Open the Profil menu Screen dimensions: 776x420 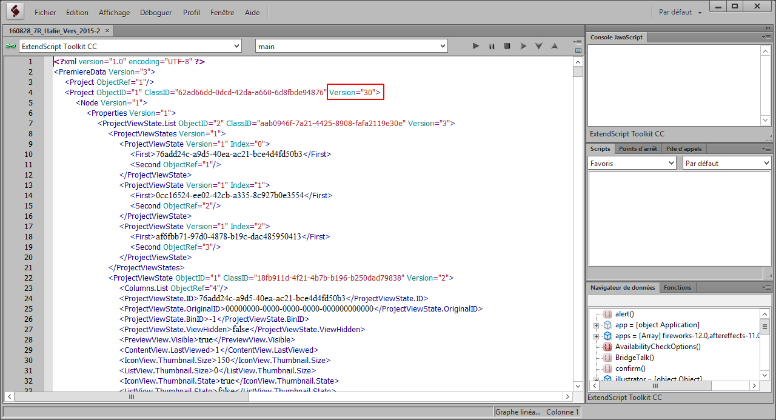point(192,12)
